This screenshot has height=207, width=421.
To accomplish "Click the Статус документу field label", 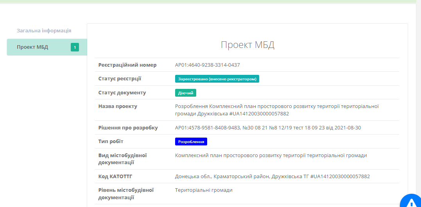I will click(x=122, y=93).
